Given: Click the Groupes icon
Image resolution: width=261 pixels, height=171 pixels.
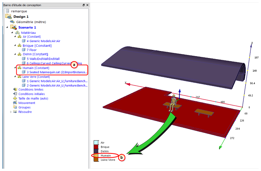Looking at the screenshot, I should pyautogui.click(x=15, y=107).
